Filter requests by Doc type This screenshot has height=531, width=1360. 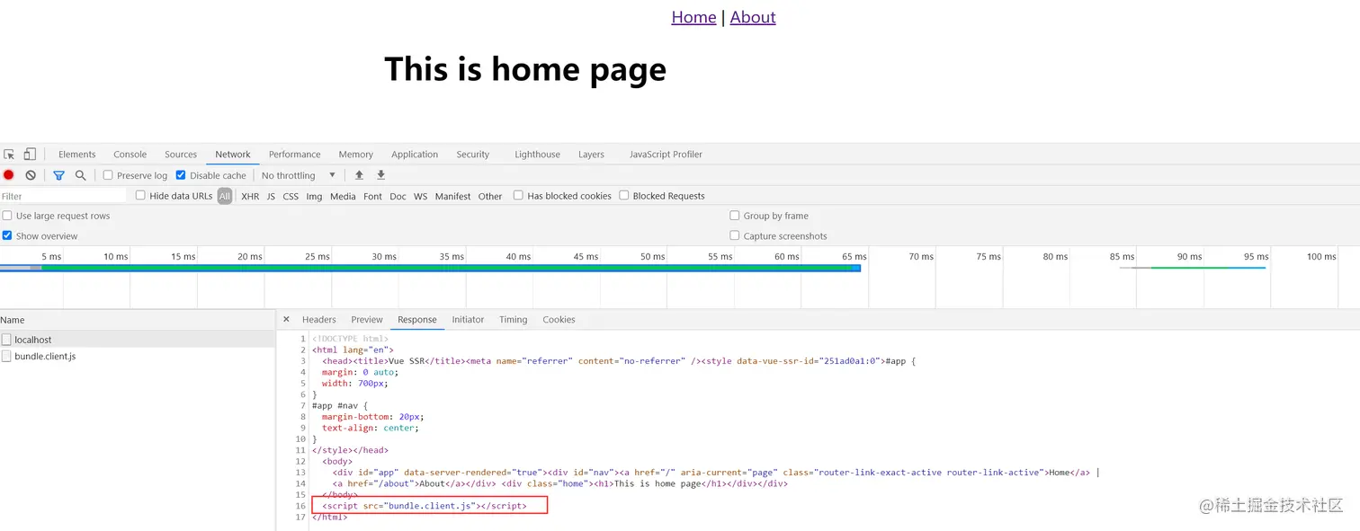pos(398,196)
